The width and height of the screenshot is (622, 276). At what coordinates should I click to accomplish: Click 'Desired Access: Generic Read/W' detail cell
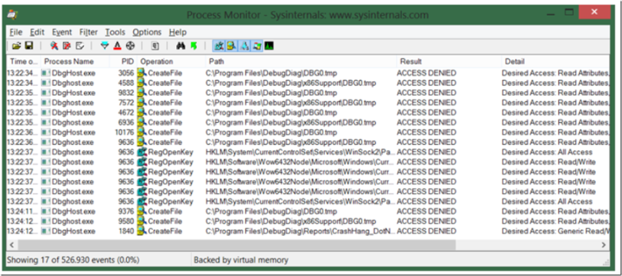[555, 231]
